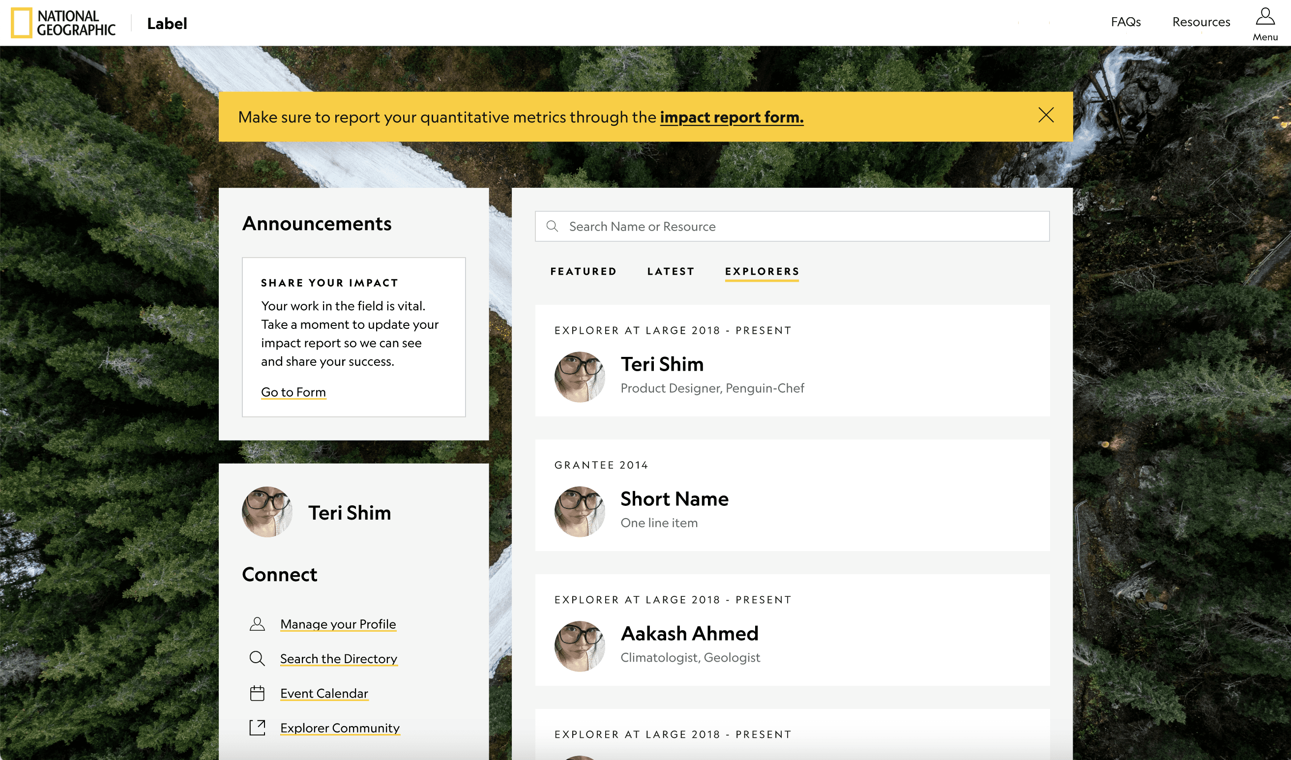Screen dimensions: 1291x760
Task: Open Aakash Ahmed's explorer card
Action: point(689,634)
